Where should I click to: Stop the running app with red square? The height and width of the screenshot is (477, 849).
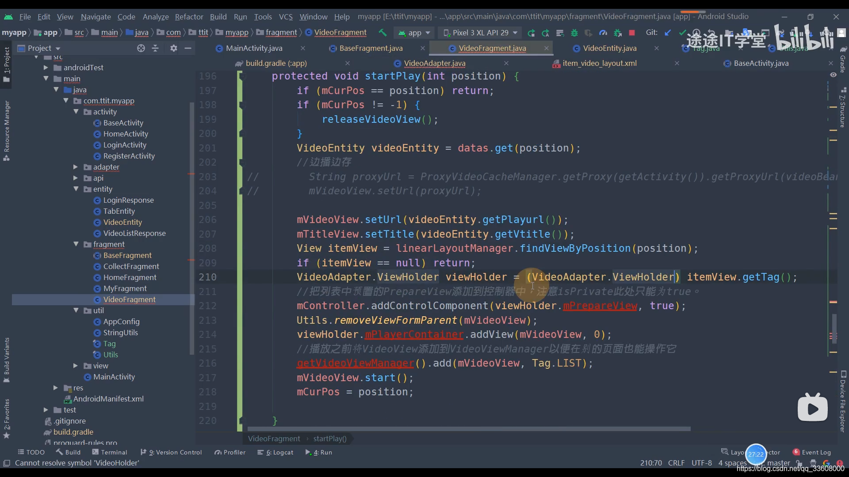click(632, 33)
